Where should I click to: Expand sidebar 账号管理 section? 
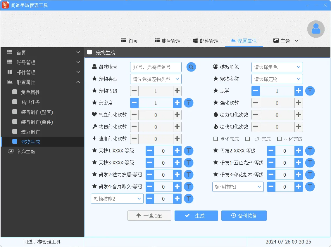[x=42, y=62]
